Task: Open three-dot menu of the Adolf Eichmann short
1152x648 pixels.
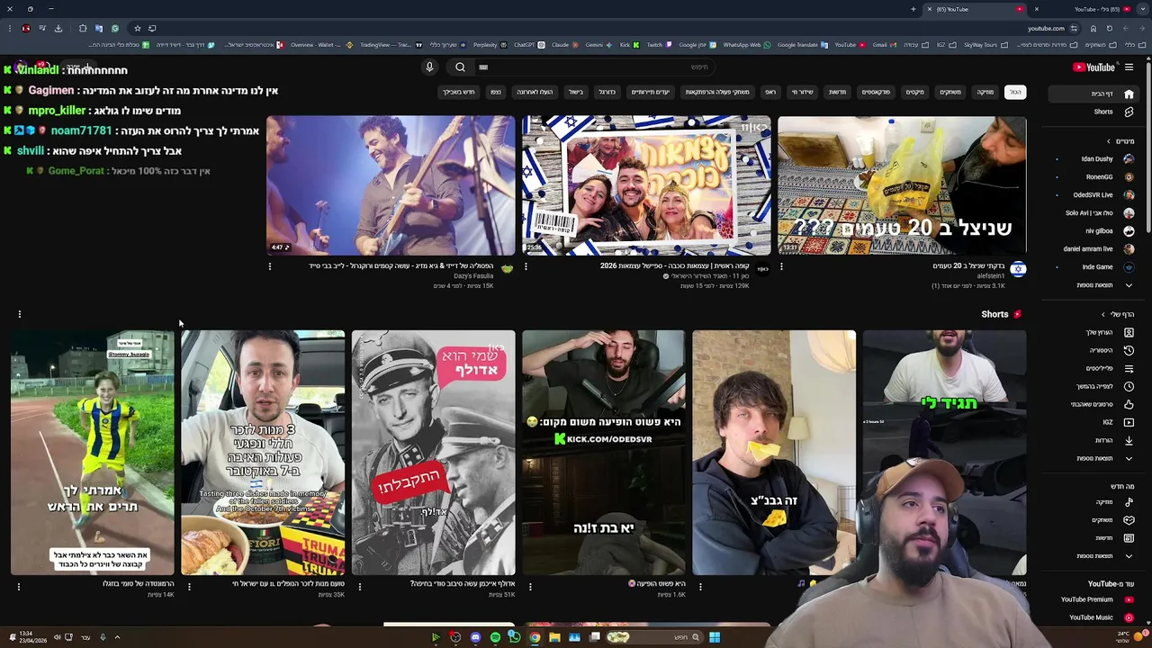Action: tap(359, 587)
